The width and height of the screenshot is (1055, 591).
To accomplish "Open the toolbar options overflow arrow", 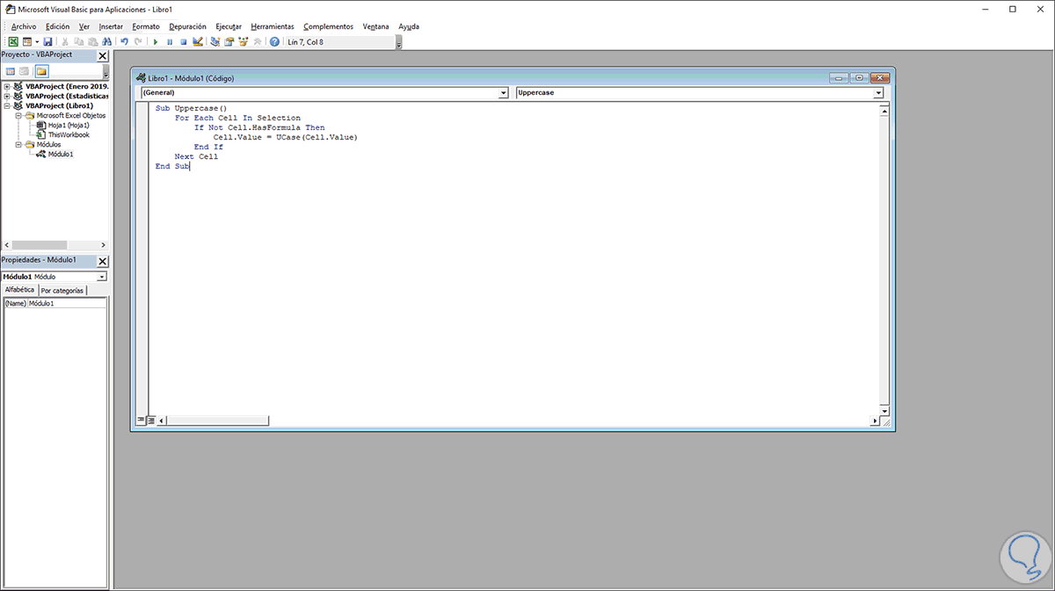I will pos(398,42).
